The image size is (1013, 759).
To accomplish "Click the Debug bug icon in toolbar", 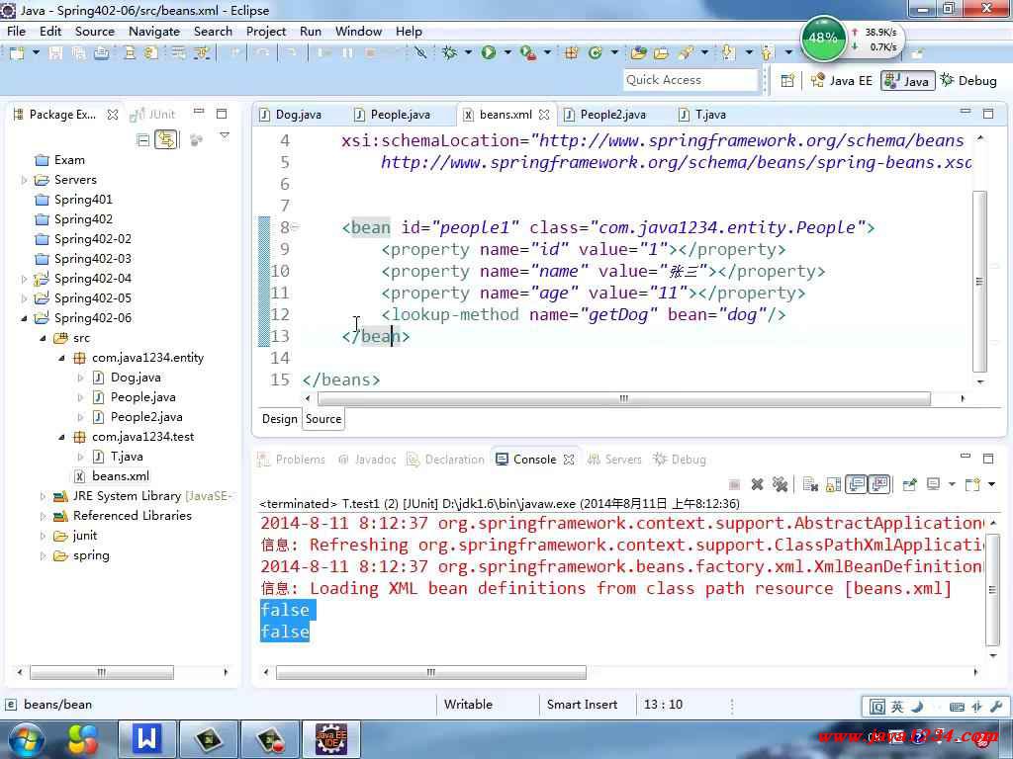I will point(450,52).
